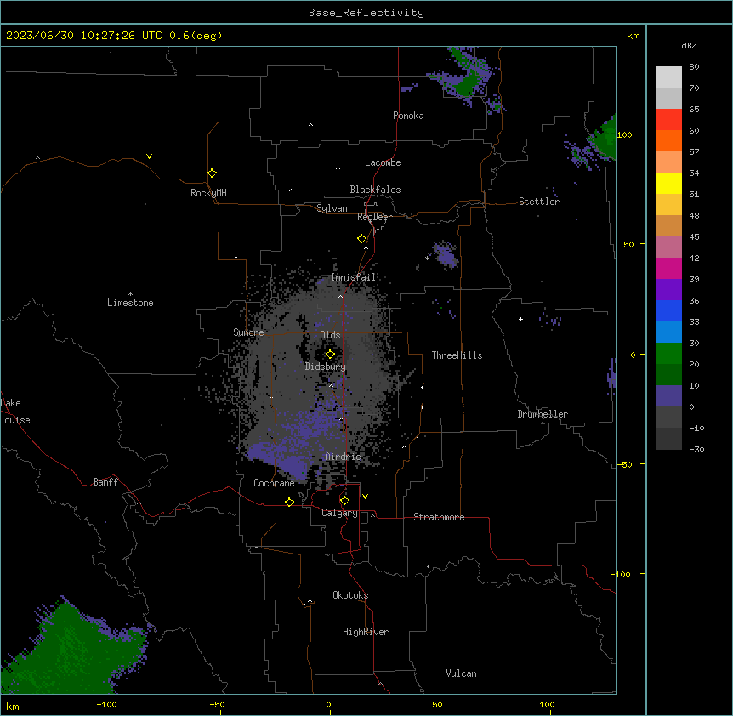Select the magenta 42 dBZ color swatch
The image size is (733, 716).
coord(668,268)
